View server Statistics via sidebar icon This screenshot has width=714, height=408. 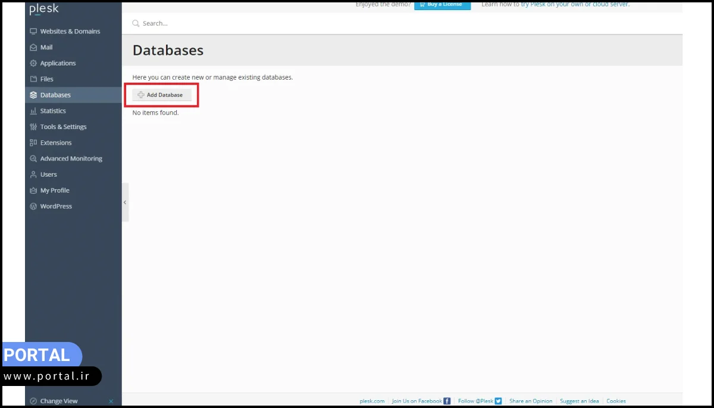[x=33, y=111]
